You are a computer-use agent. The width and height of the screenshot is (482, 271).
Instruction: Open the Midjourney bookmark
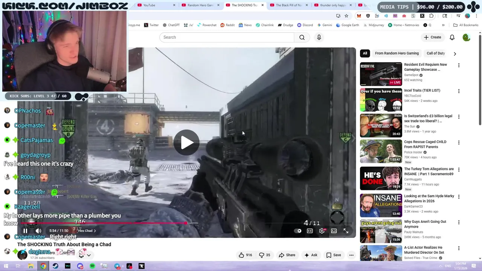click(x=374, y=25)
